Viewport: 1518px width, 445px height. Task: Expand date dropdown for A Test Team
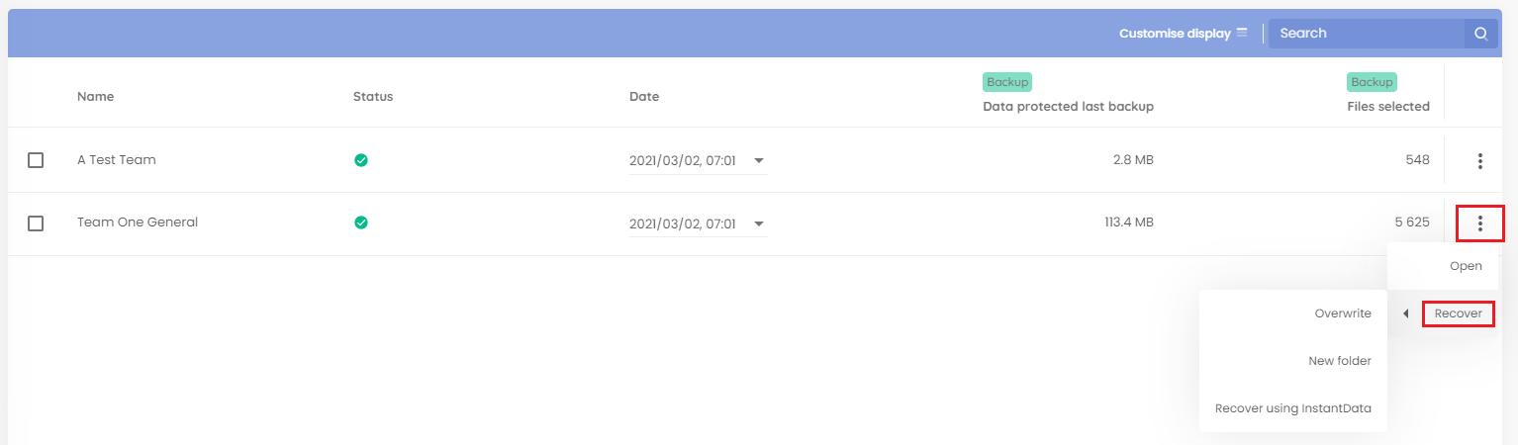click(x=759, y=160)
